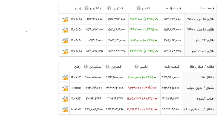Select highest value ۲۰,۹۶۱,۳۴۴
Image resolution: width=224 pixels, height=116 pixels.
coord(94,99)
